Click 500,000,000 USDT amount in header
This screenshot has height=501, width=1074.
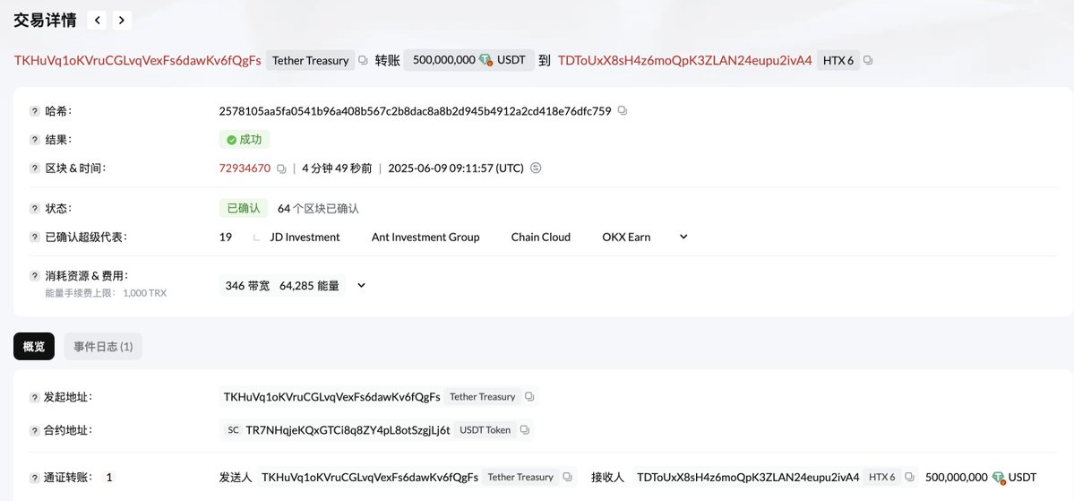(469, 60)
